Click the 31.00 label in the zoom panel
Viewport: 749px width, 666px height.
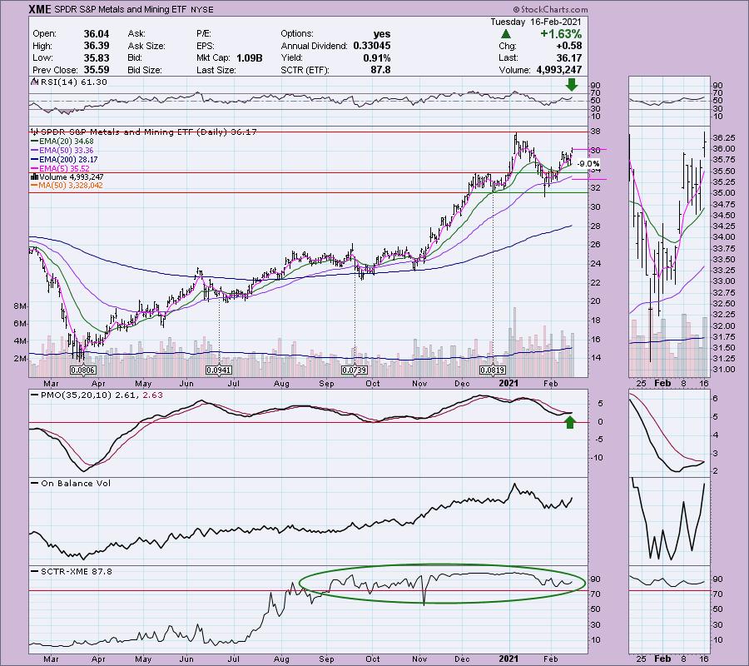(x=724, y=370)
